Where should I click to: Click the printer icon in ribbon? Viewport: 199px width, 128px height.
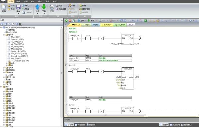tap(52, 7)
